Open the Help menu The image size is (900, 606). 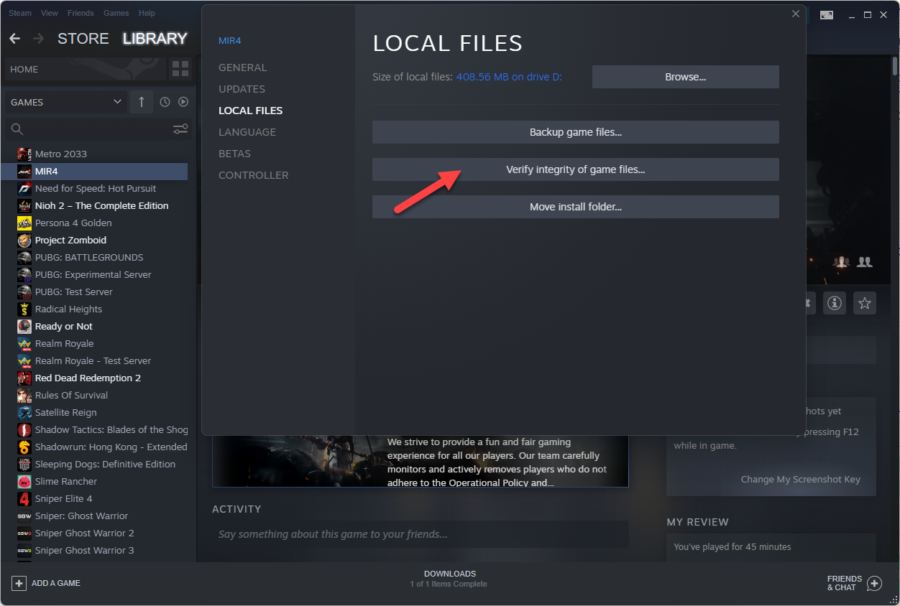pyautogui.click(x=147, y=13)
